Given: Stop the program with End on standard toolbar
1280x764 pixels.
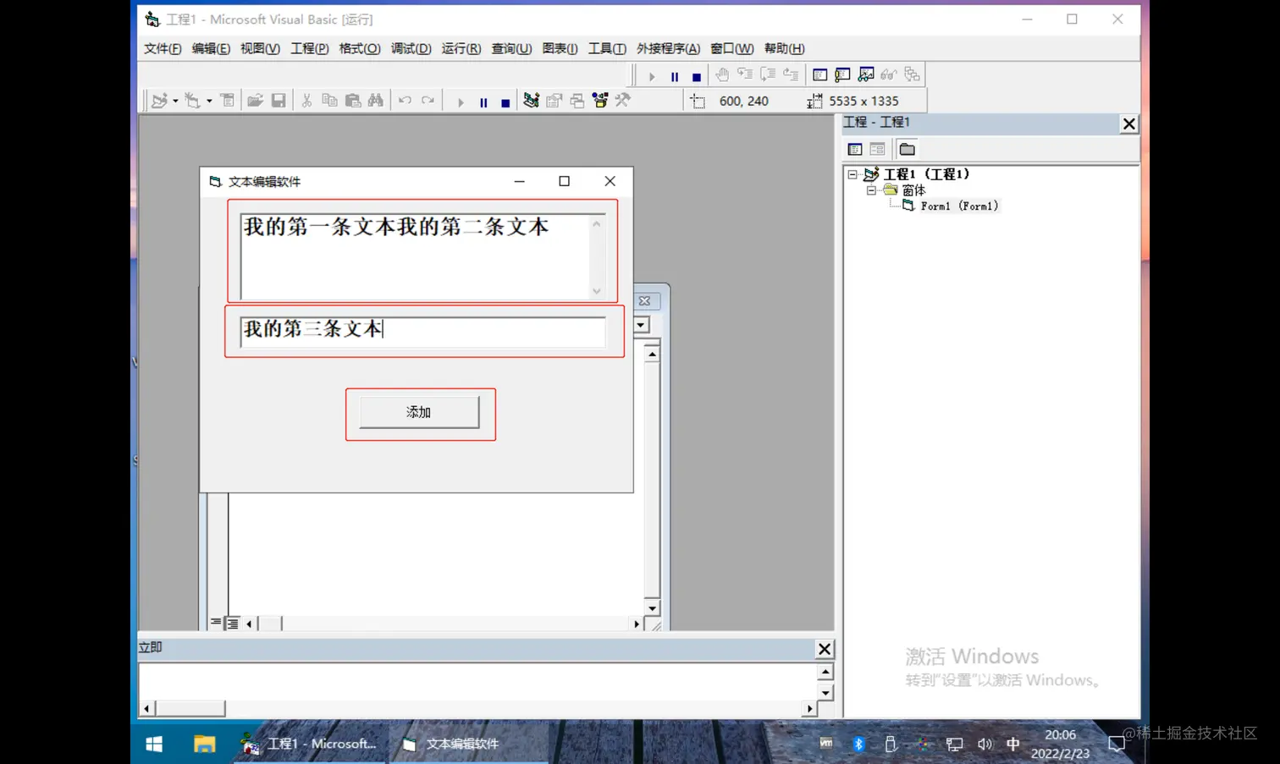Looking at the screenshot, I should pyautogui.click(x=505, y=102).
